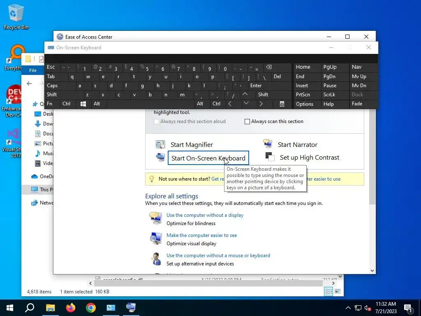Launch Chrome from the taskbar

(x=91, y=308)
